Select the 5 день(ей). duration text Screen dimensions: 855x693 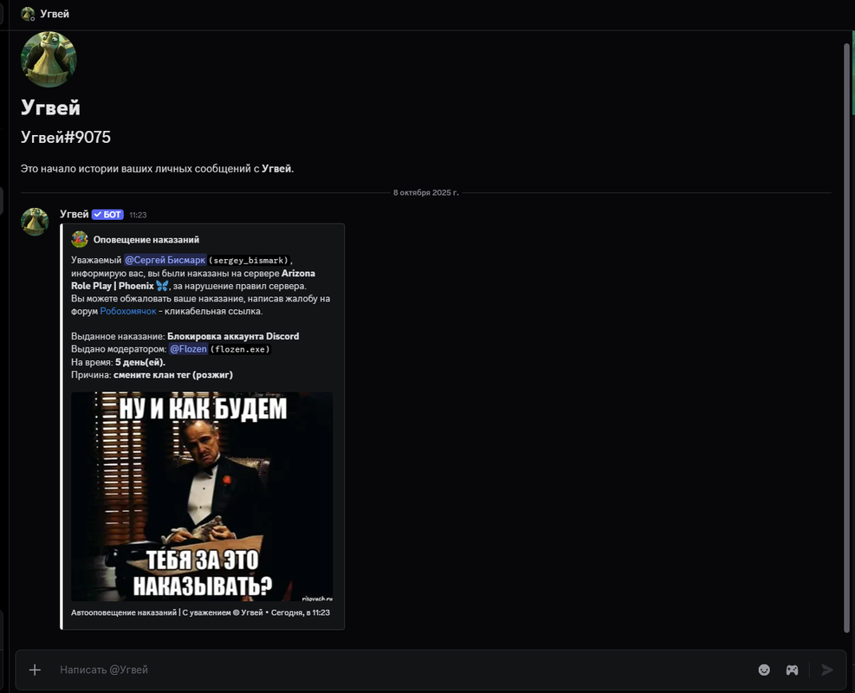140,362
